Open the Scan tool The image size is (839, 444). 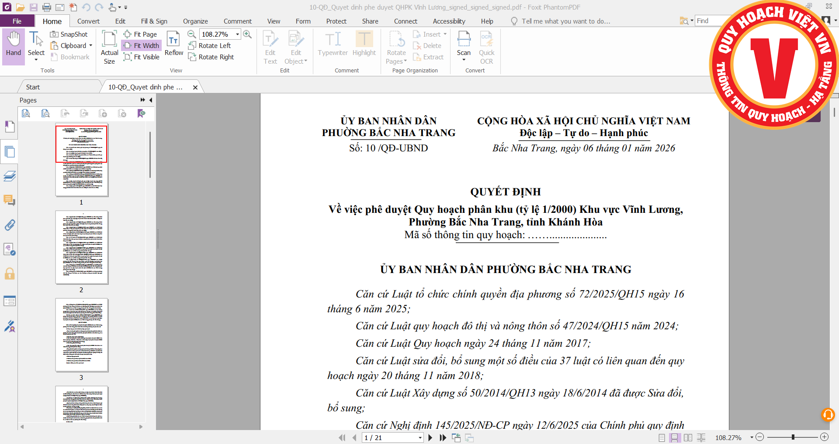(x=464, y=44)
